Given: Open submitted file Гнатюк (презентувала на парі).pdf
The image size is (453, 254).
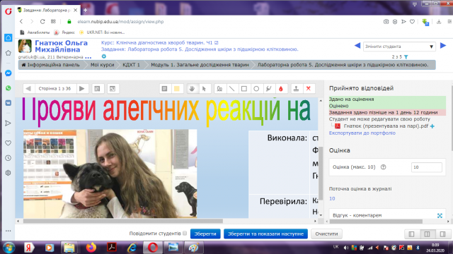Looking at the screenshot, I should 386,126.
